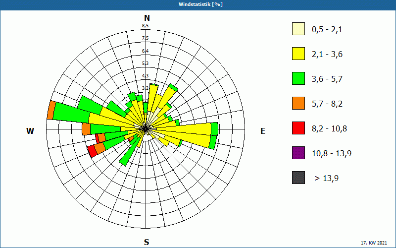Click the N compass label
Viewport: 396px width, 248px height.
[x=147, y=18]
